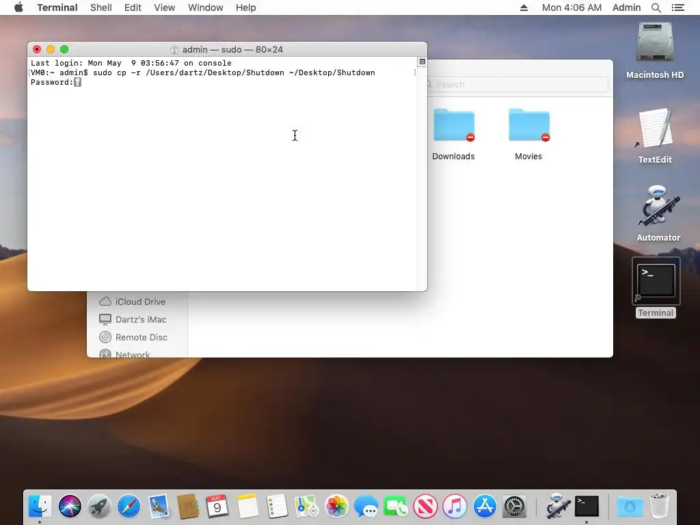The width and height of the screenshot is (700, 525).
Task: Open the View menu
Action: [x=164, y=8]
